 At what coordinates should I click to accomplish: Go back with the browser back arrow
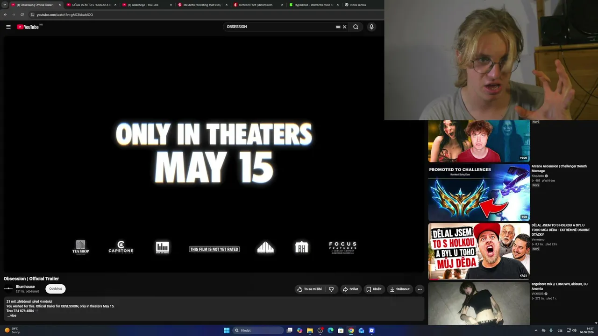(x=5, y=14)
